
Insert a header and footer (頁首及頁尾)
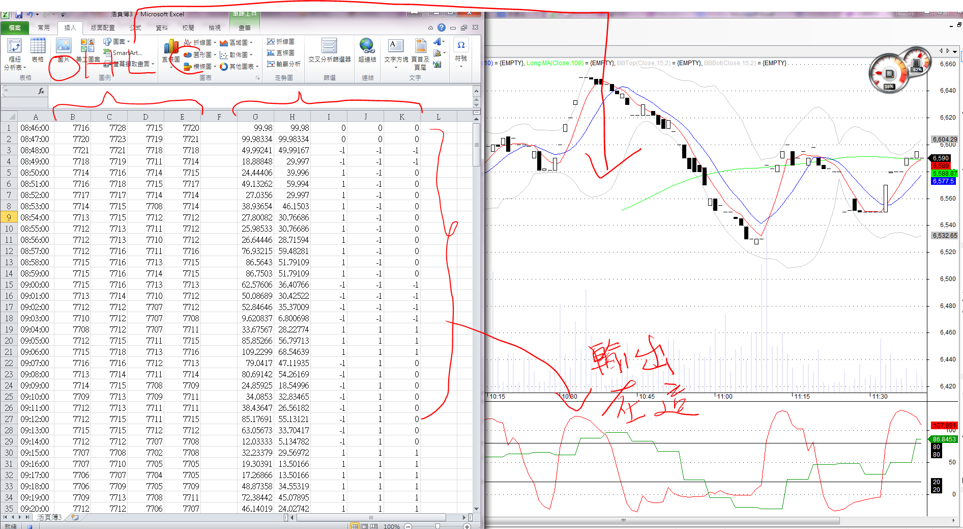coord(420,53)
